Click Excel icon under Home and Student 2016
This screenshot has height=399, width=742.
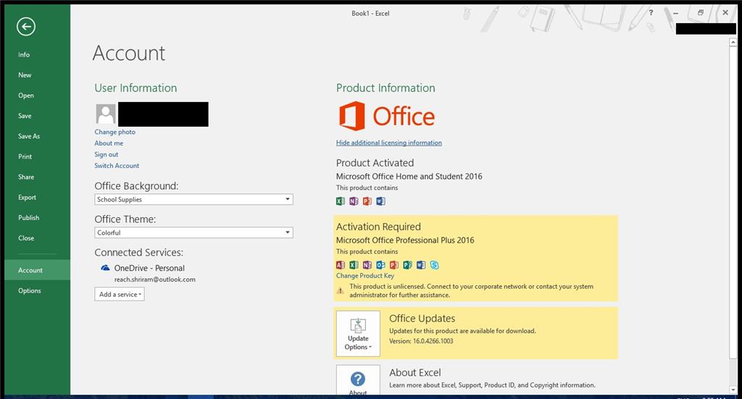pos(341,201)
